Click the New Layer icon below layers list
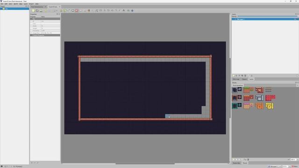 234,76
